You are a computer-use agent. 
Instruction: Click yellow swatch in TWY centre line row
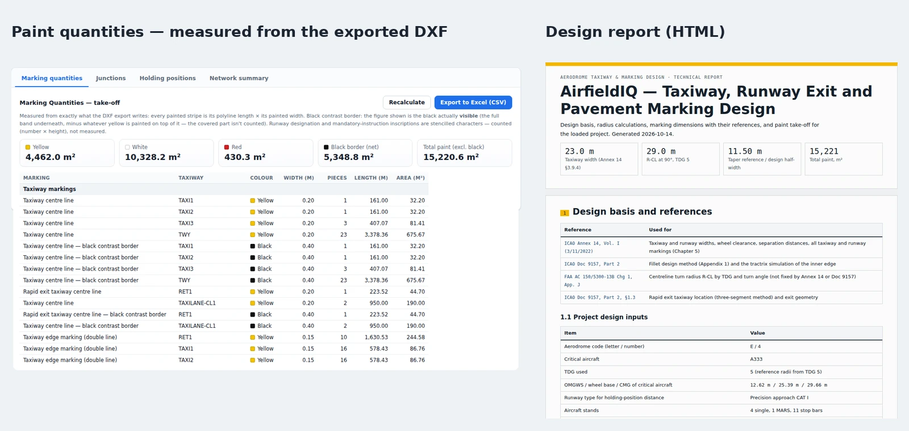[253, 235]
